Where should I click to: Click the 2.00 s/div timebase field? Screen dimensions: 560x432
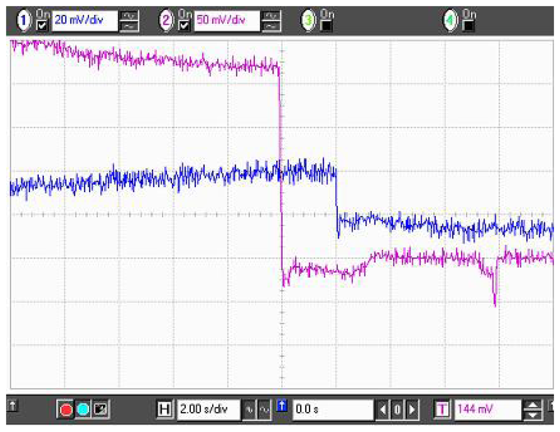208,408
